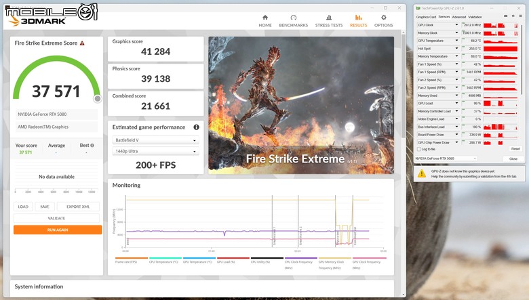
Task: Expand the GPU Temperature sensor dropdown
Action: coord(456,41)
